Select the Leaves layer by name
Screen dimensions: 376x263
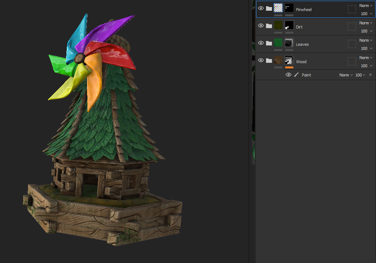click(302, 44)
